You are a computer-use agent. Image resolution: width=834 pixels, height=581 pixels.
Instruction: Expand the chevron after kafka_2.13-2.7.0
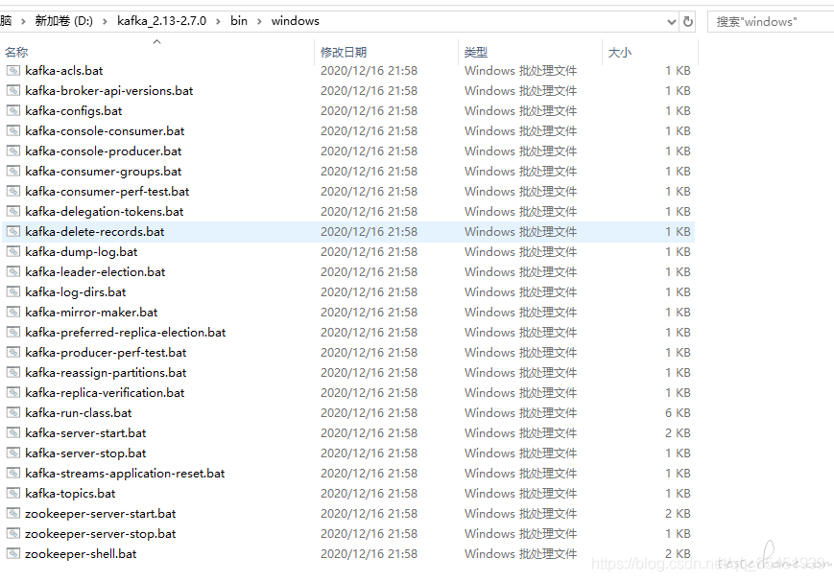coord(218,21)
